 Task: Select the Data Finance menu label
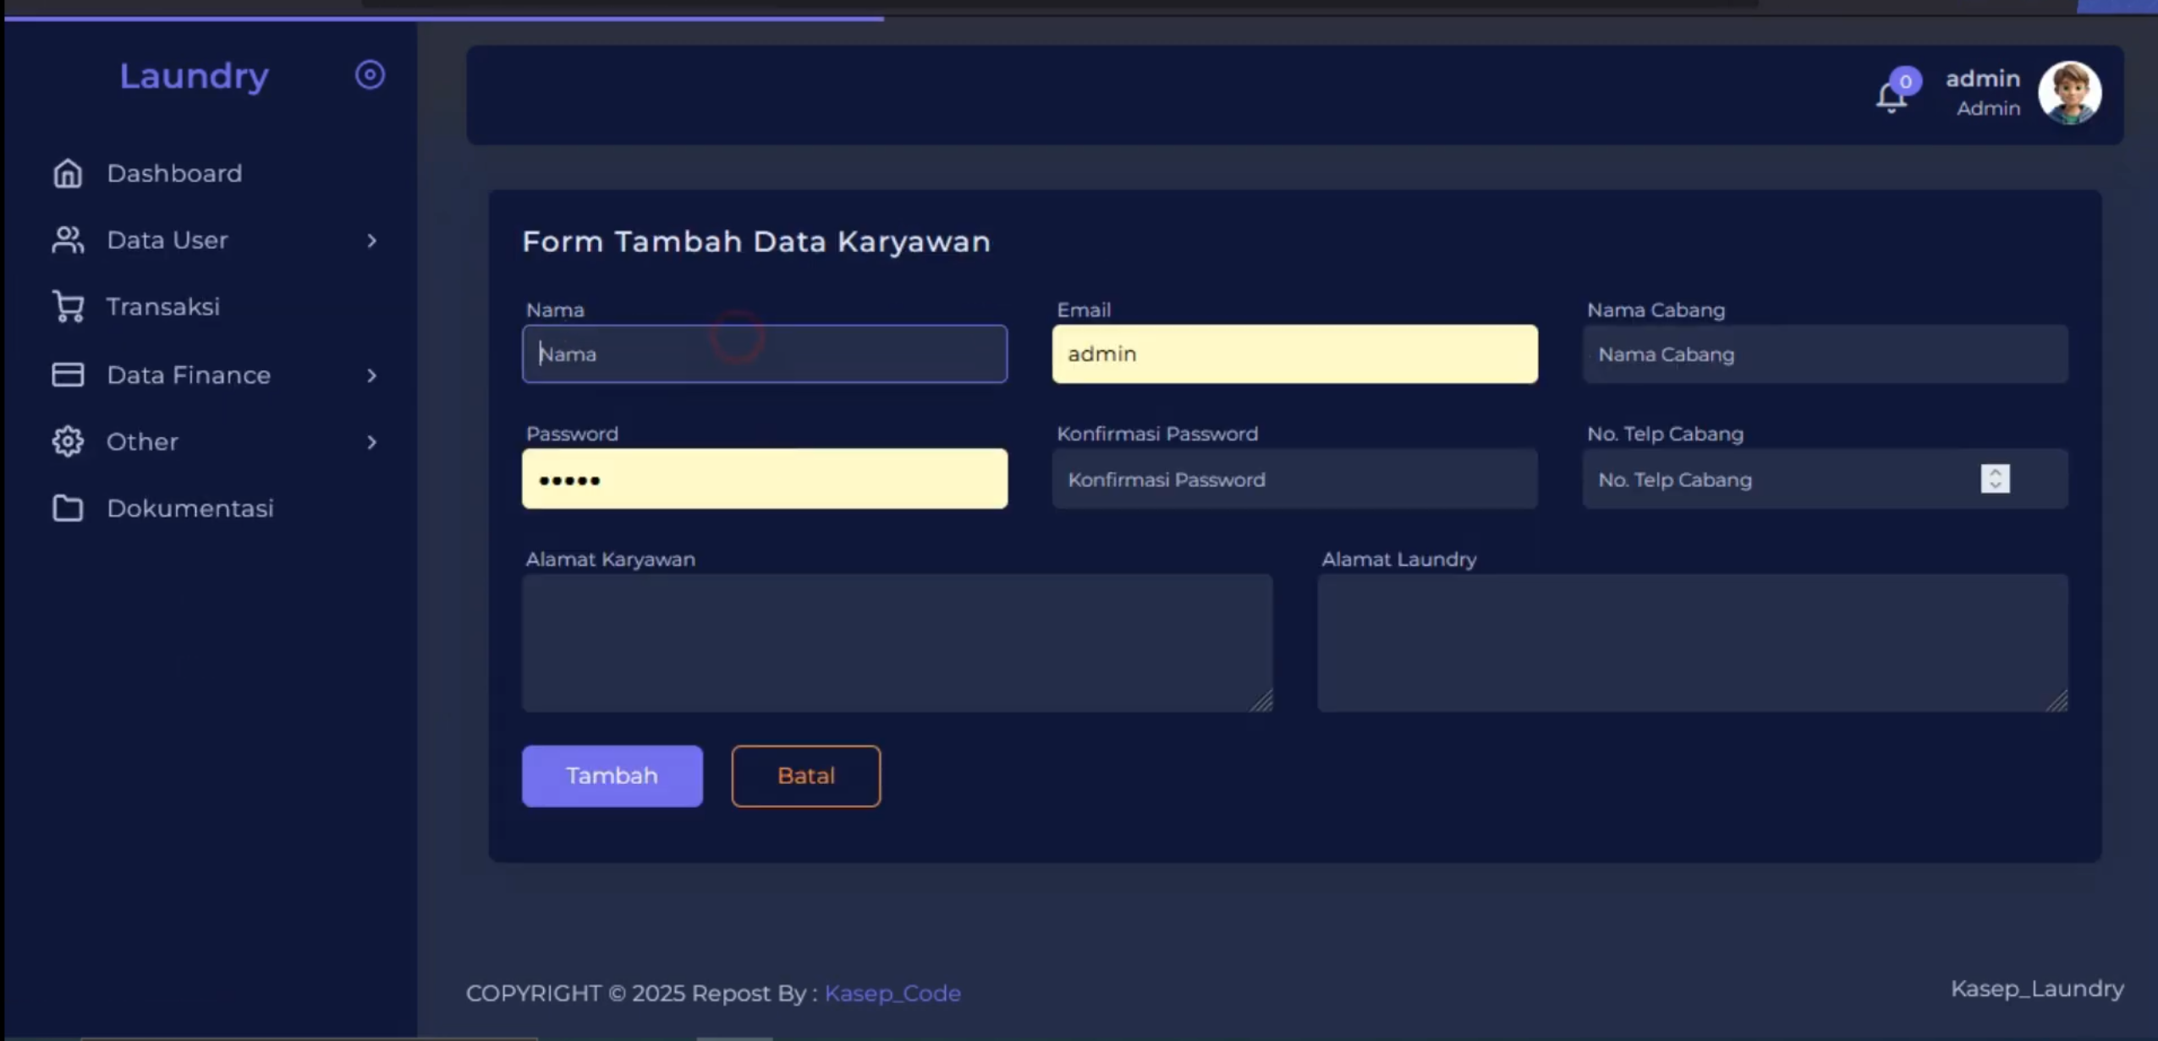point(189,375)
